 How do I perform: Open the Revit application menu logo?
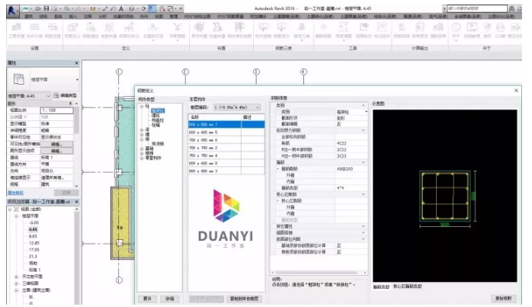(12, 11)
